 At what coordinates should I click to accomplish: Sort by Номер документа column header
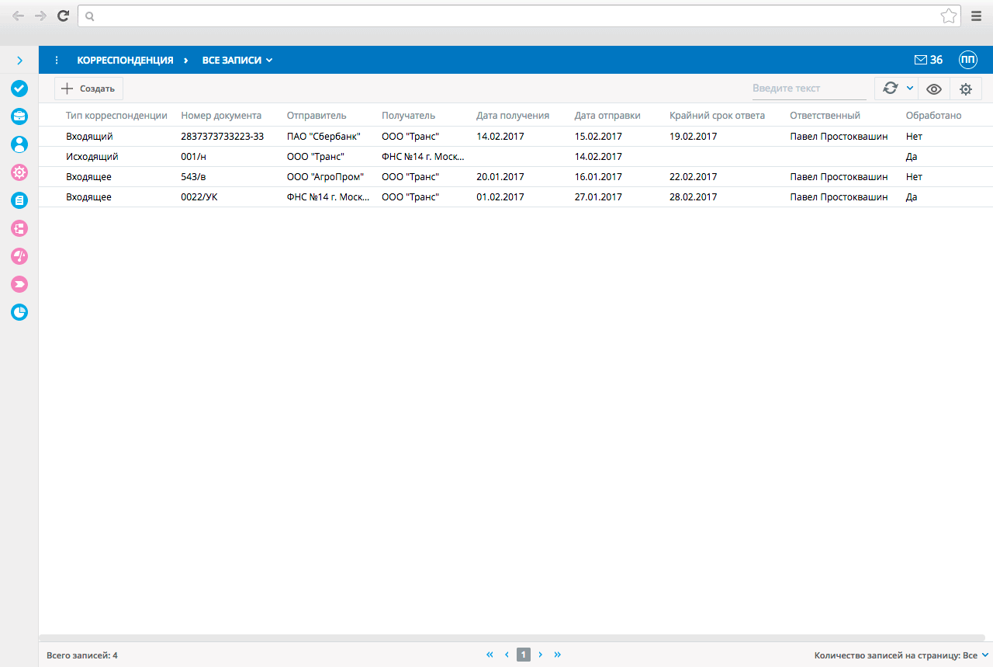(221, 116)
